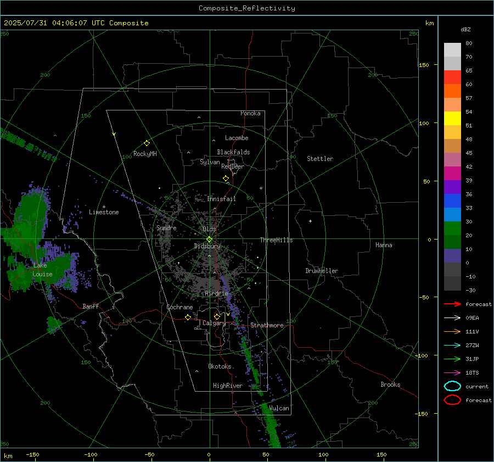Click the cyan 27ZW arrow legend icon
This screenshot has width=494, height=462.
tap(452, 346)
